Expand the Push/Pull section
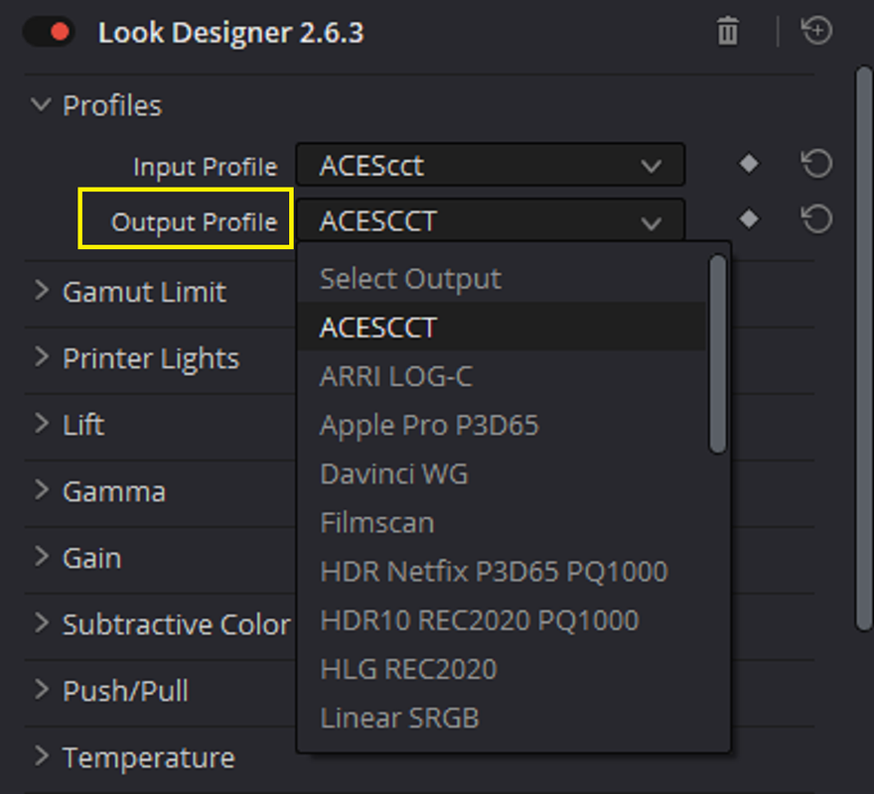 pos(42,690)
